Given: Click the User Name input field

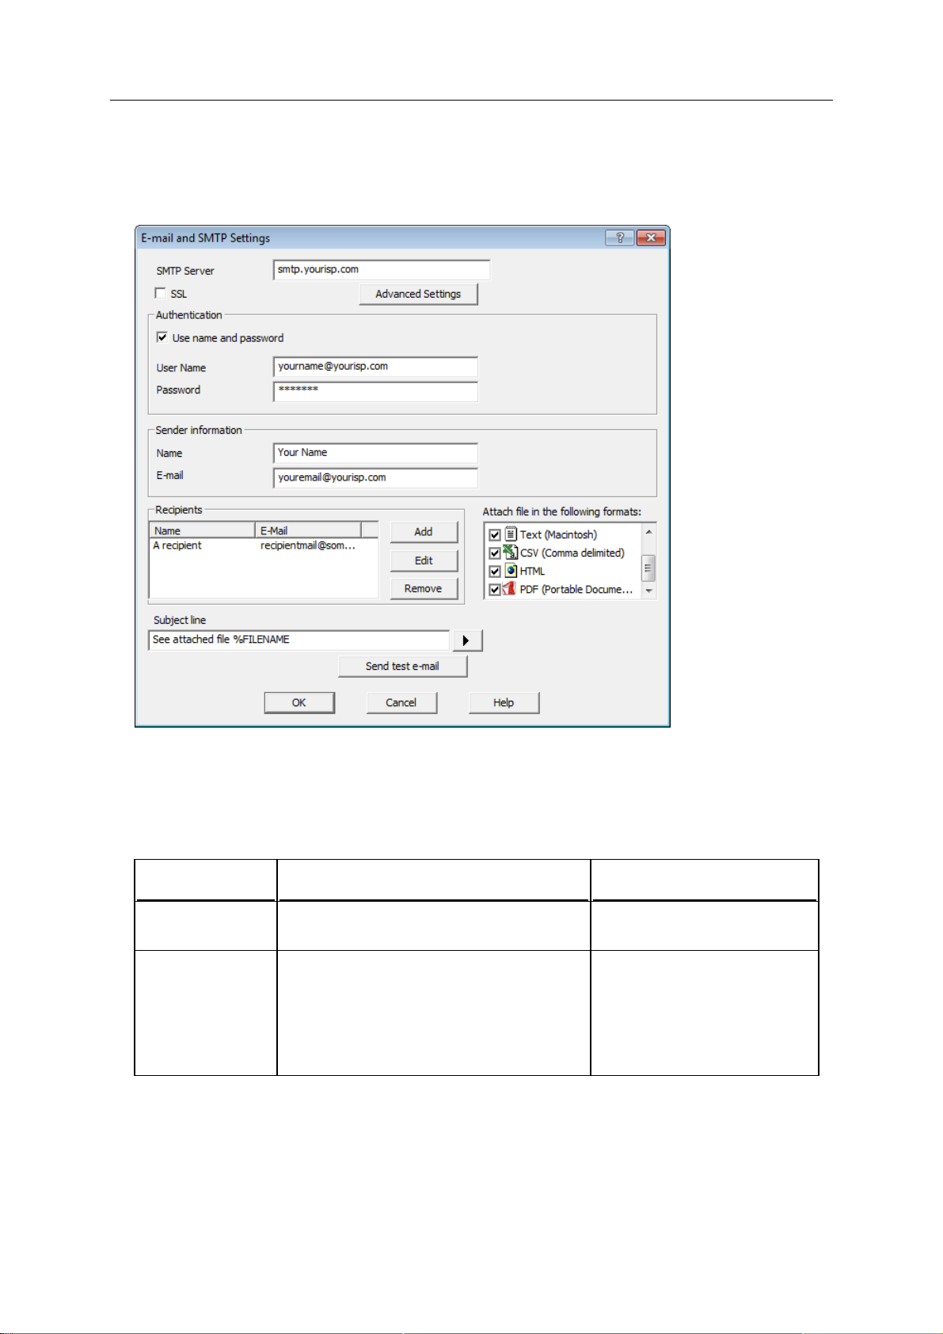Looking at the screenshot, I should [x=375, y=367].
